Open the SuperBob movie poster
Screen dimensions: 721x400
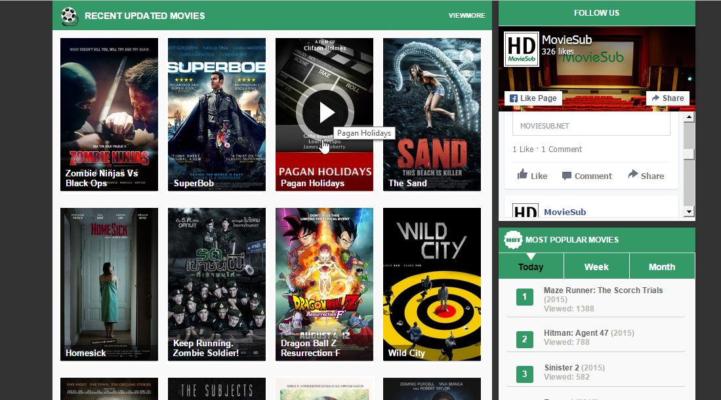point(216,115)
